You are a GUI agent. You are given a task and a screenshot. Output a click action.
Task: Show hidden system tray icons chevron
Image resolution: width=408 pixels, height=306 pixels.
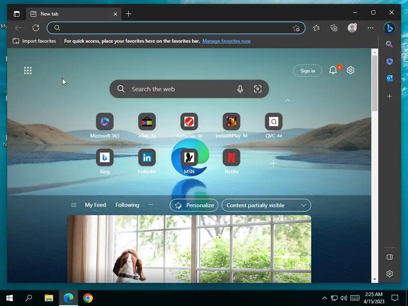pos(324,298)
